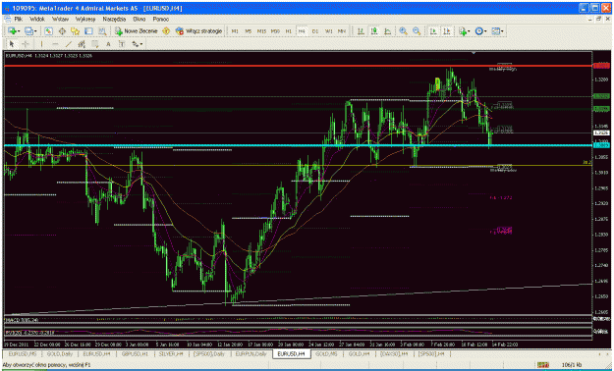The image size is (614, 371).
Task: Select the Fibonacci Retracement tool
Action: pos(94,44)
